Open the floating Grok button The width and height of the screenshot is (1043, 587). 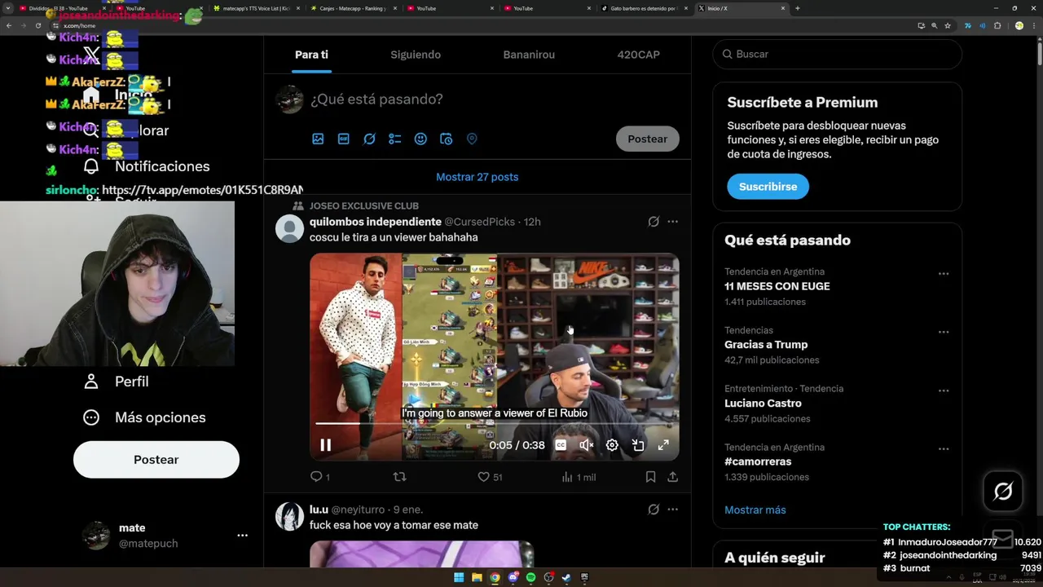coord(1003,491)
